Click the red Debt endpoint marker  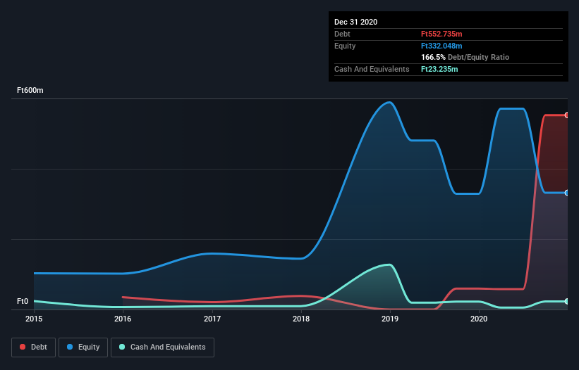pos(567,115)
